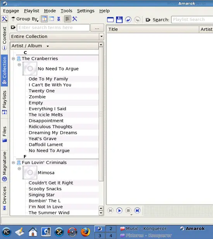Open the Mode menu
Image resolution: width=213 pixels, height=239 pixels.
pos(50,11)
